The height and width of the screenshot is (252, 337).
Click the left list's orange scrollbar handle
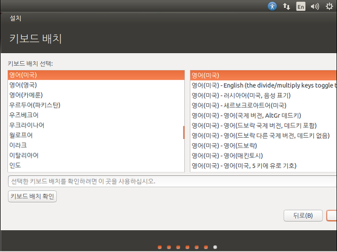pos(184,132)
